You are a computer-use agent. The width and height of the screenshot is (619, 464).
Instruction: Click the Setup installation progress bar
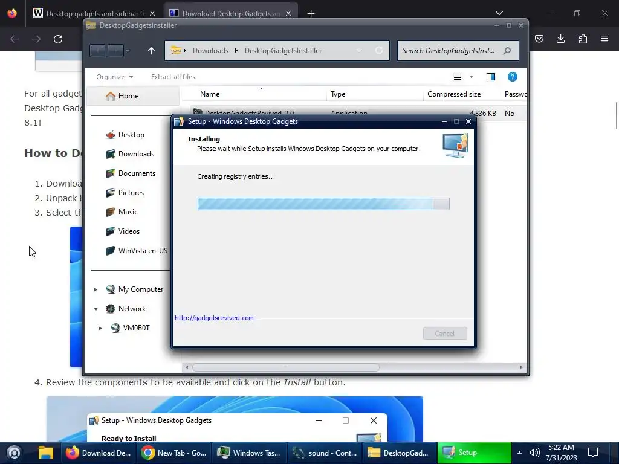coord(323,204)
